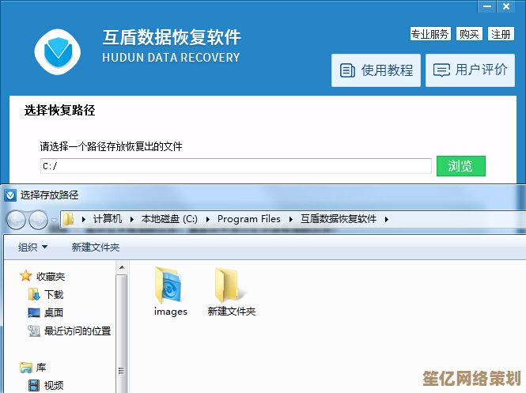Click 新建文件夹 in the toolbar

click(x=96, y=248)
